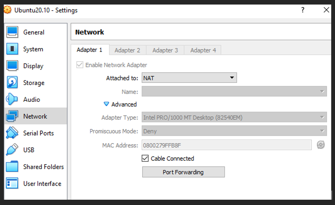
Task: Open the Promiscuous Mode dropdown
Action: pyautogui.click(x=234, y=131)
